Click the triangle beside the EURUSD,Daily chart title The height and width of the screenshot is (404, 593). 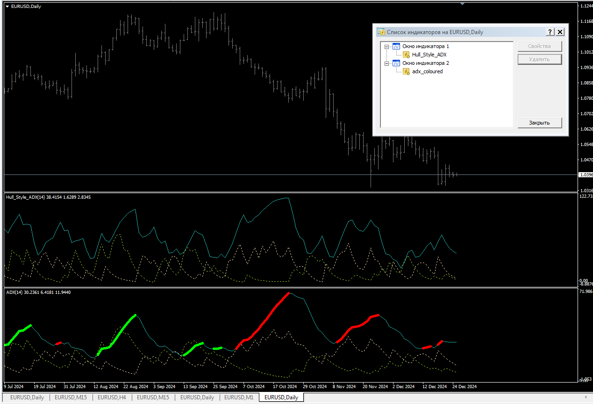[7, 7]
